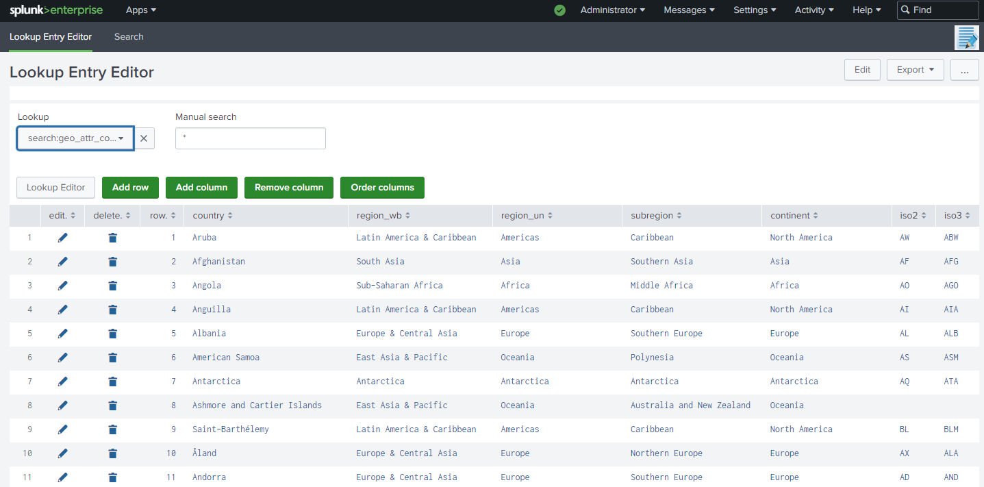Expand the Settings menu
Viewport: 984px width, 487px height.
coord(755,10)
